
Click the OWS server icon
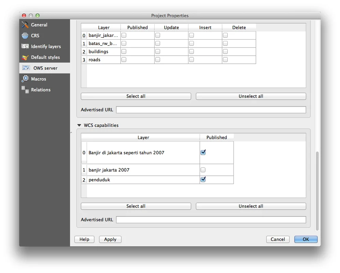coord(26,68)
